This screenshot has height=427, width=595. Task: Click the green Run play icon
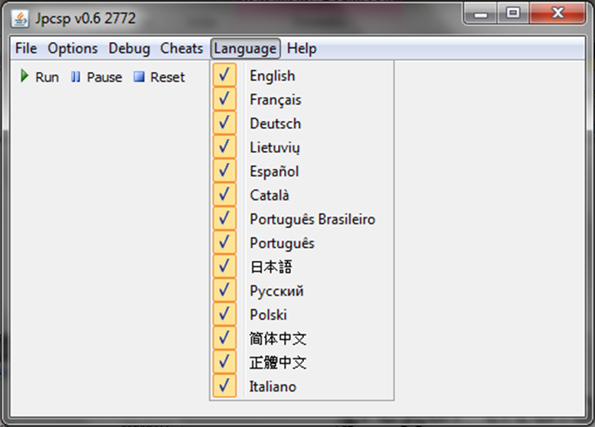point(25,76)
